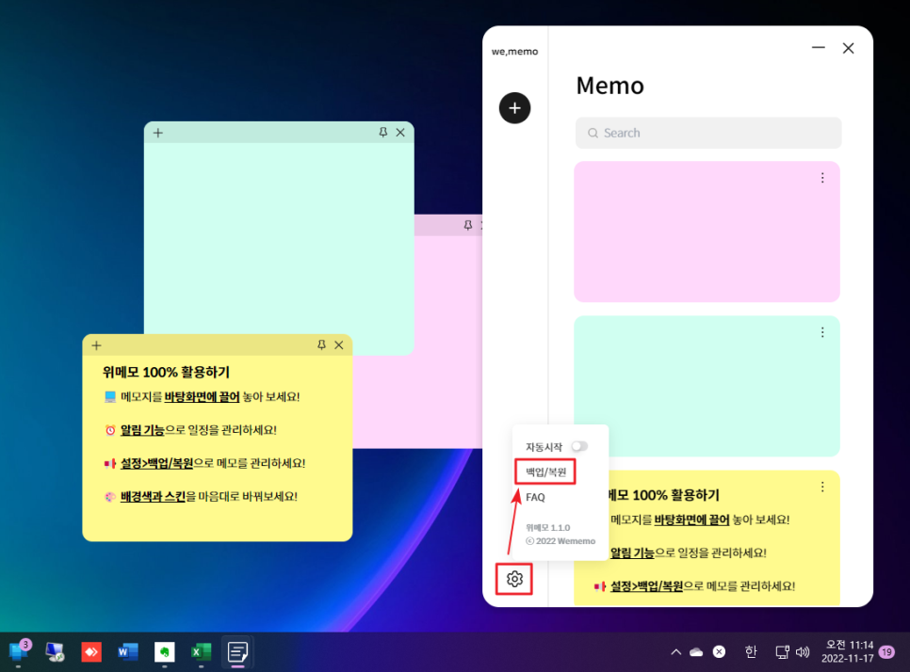910x672 pixels.
Task: Pin the pink sticky note
Action: (x=468, y=225)
